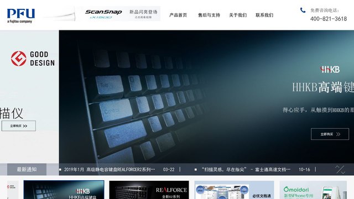The image size is (354, 199).
Task: Click the 最新通知 label
Action: tap(27, 170)
